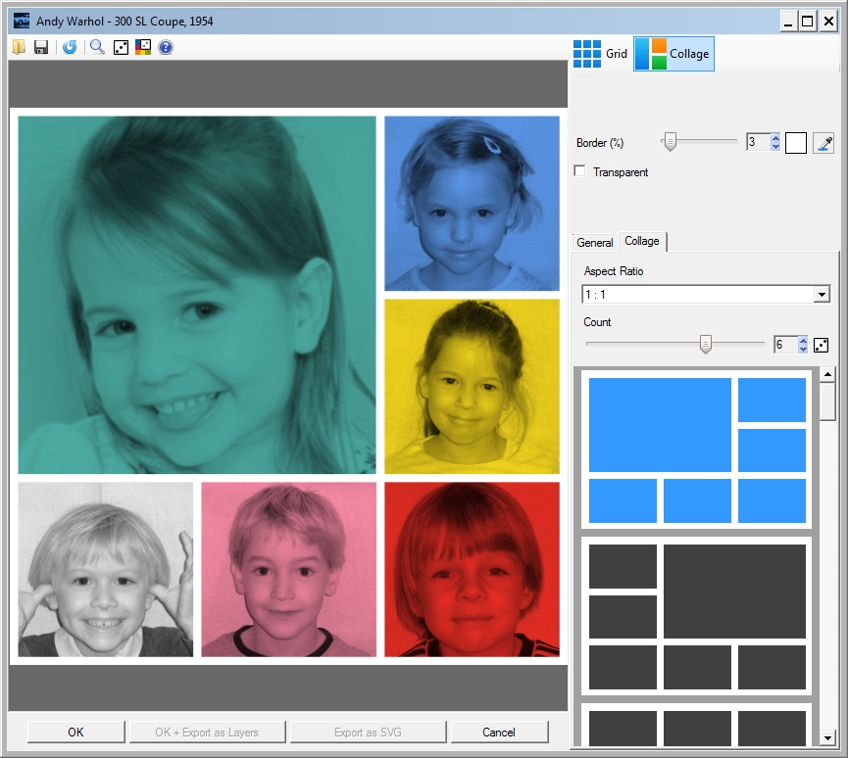
Task: Click Export as SVG button
Action: (368, 733)
